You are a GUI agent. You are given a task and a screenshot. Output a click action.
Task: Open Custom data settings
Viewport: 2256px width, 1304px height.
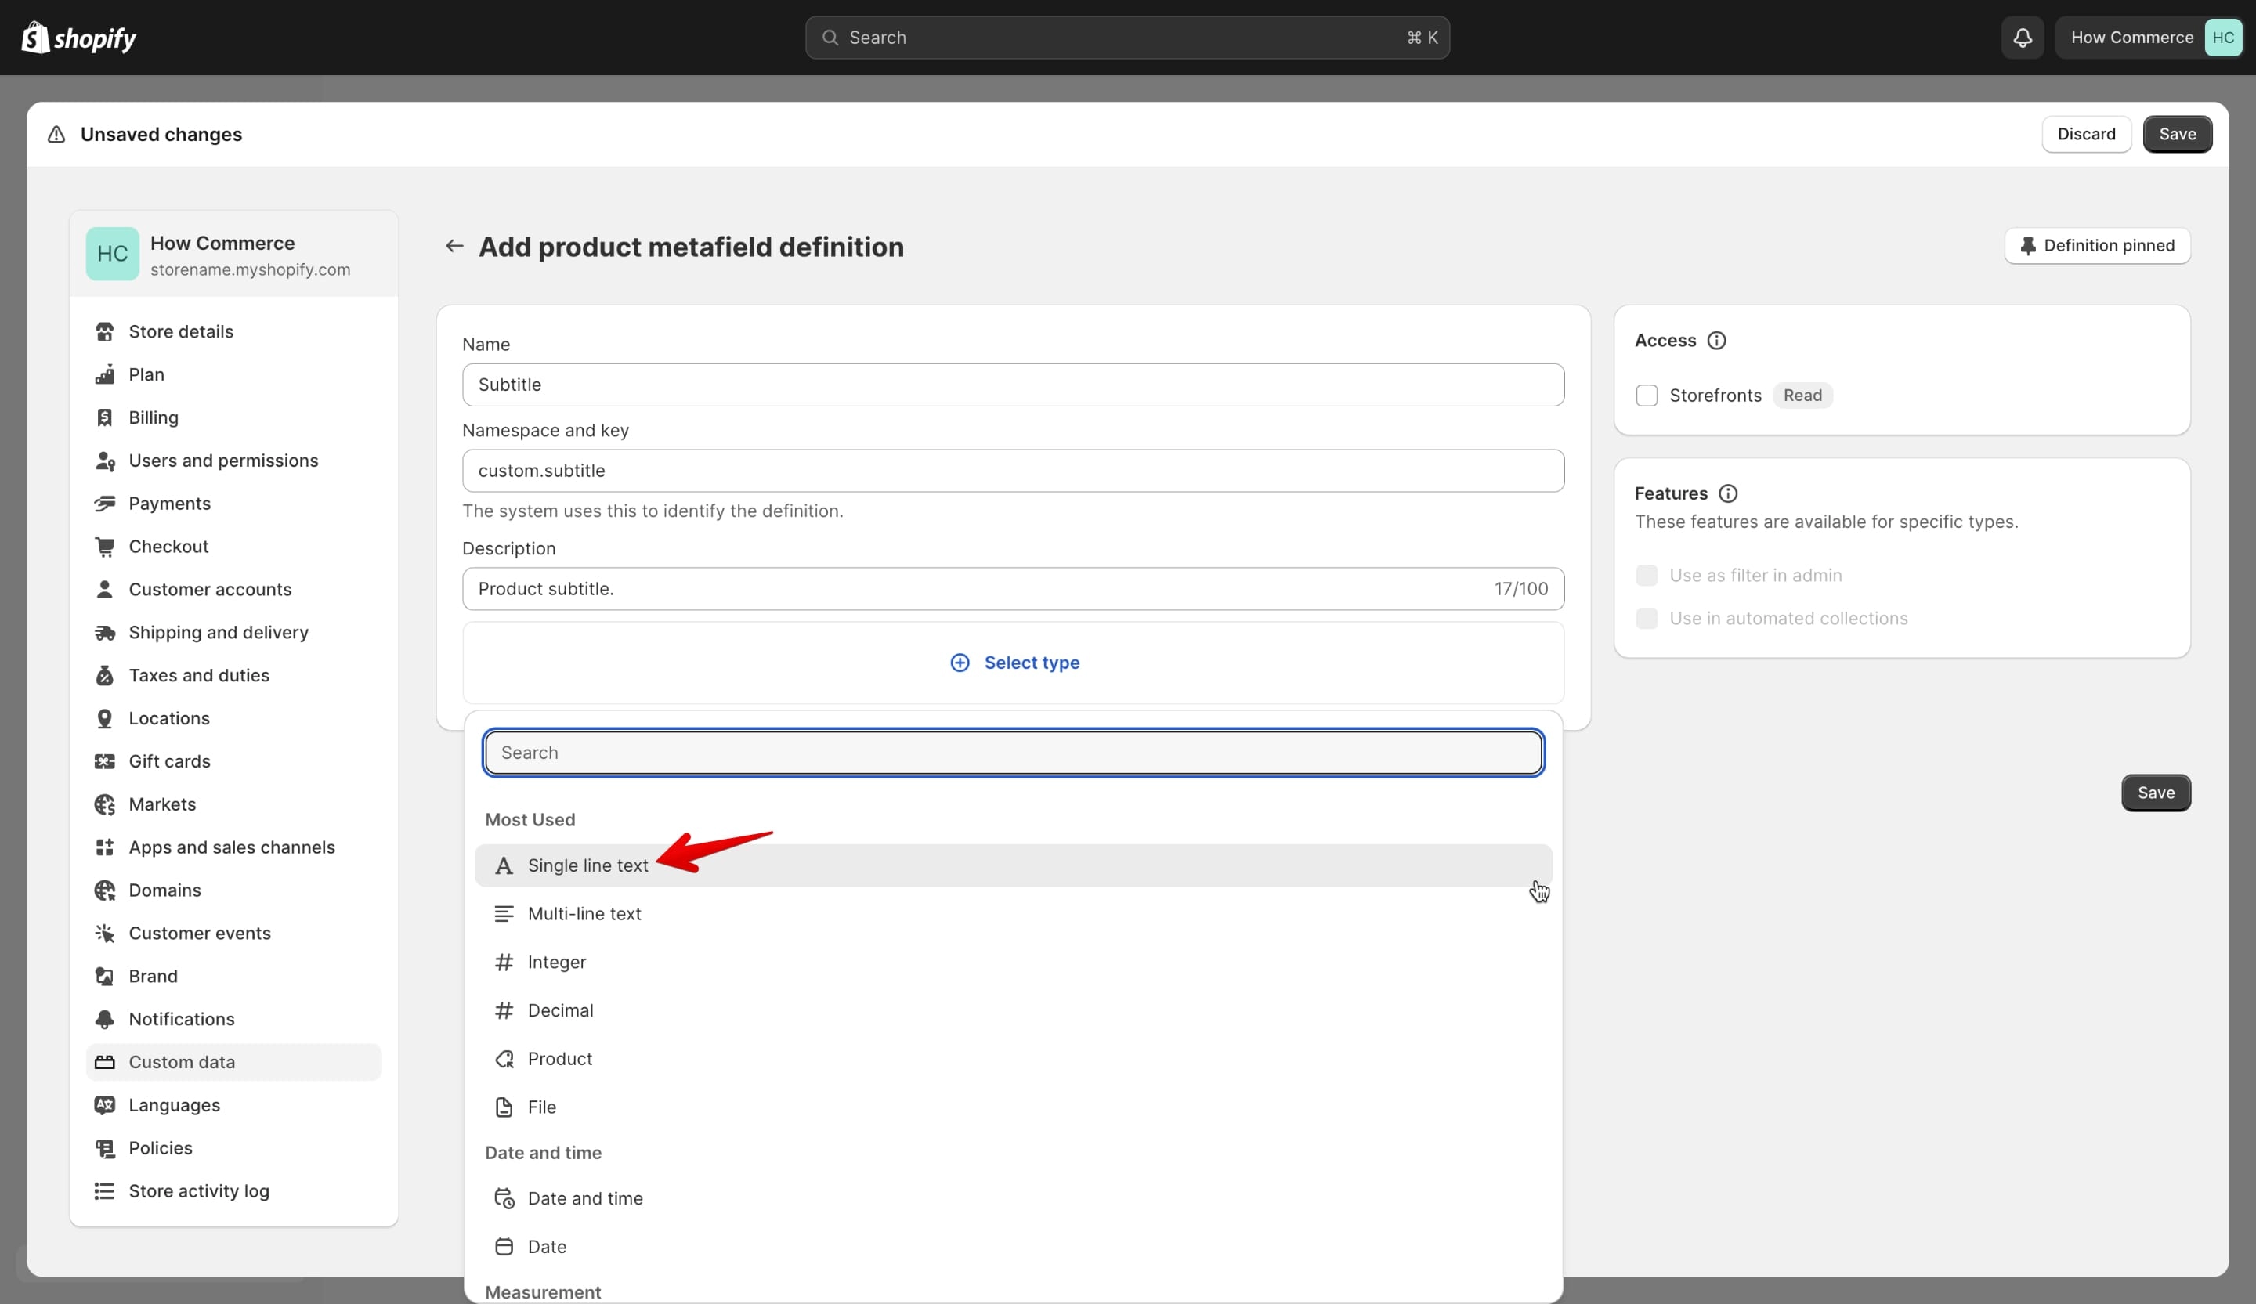coord(233,1061)
